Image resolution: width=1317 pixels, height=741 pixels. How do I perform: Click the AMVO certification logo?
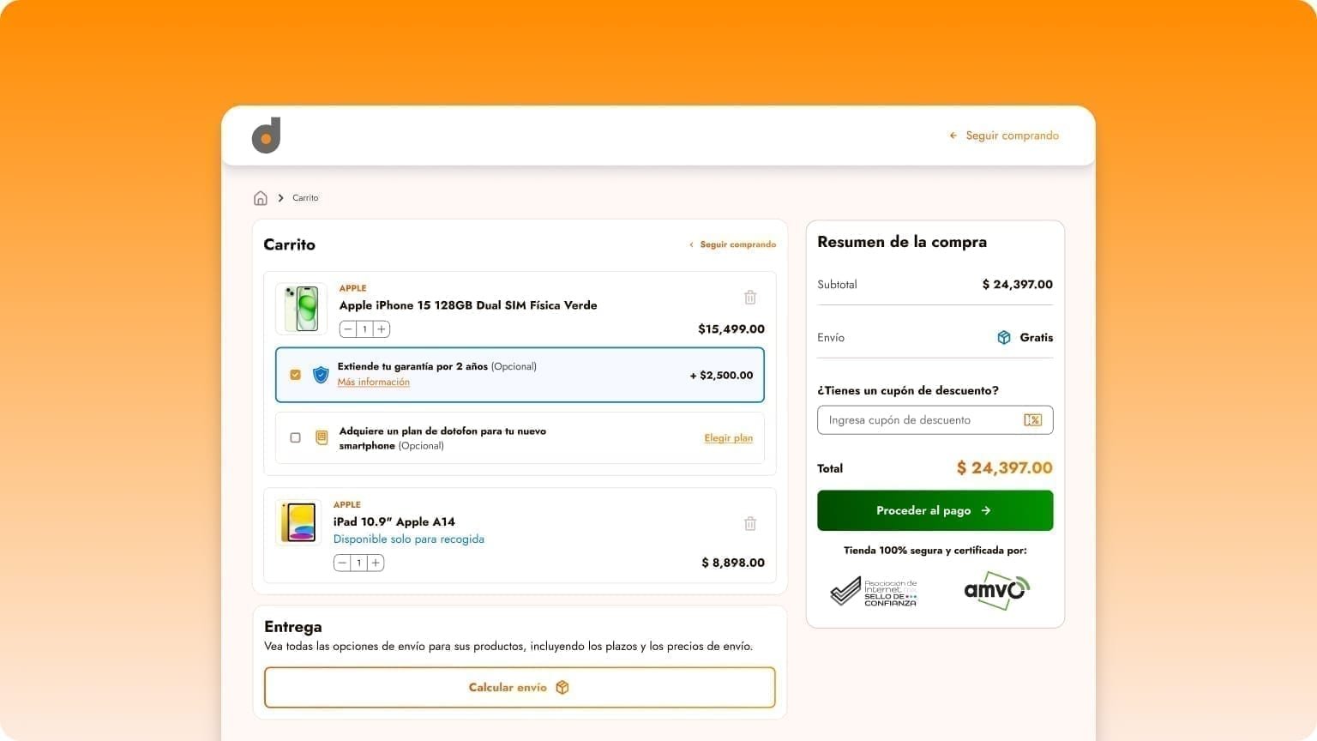pos(996,590)
